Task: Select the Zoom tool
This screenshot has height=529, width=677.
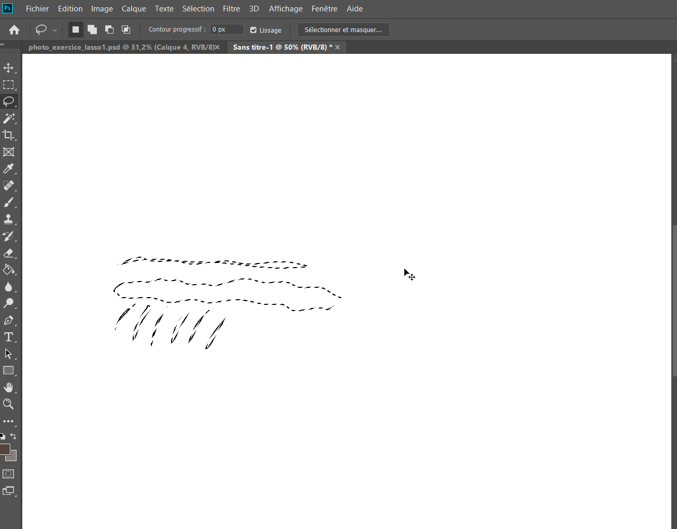Action: click(9, 404)
